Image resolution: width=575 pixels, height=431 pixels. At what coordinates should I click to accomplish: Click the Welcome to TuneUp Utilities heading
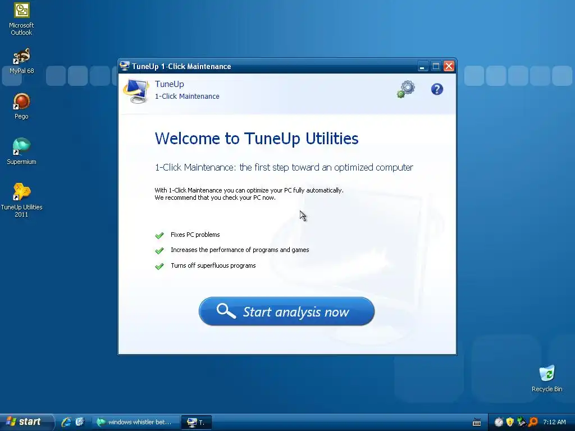[256, 139]
